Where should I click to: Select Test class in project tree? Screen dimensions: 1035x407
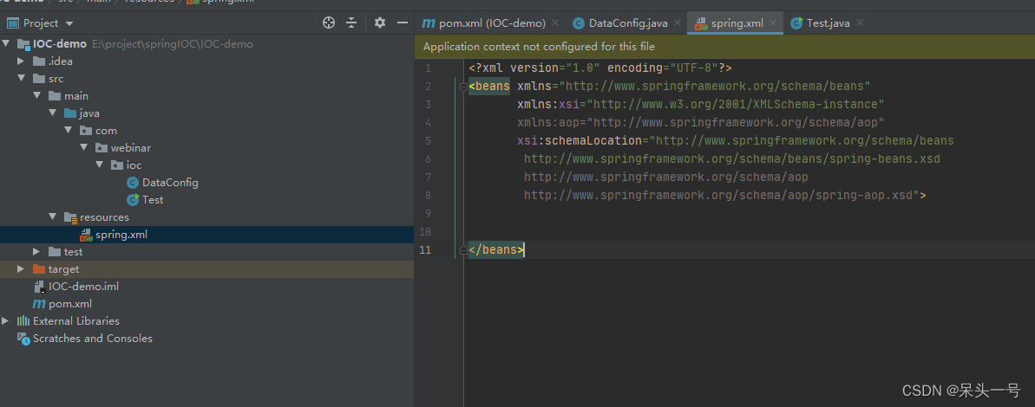(153, 199)
